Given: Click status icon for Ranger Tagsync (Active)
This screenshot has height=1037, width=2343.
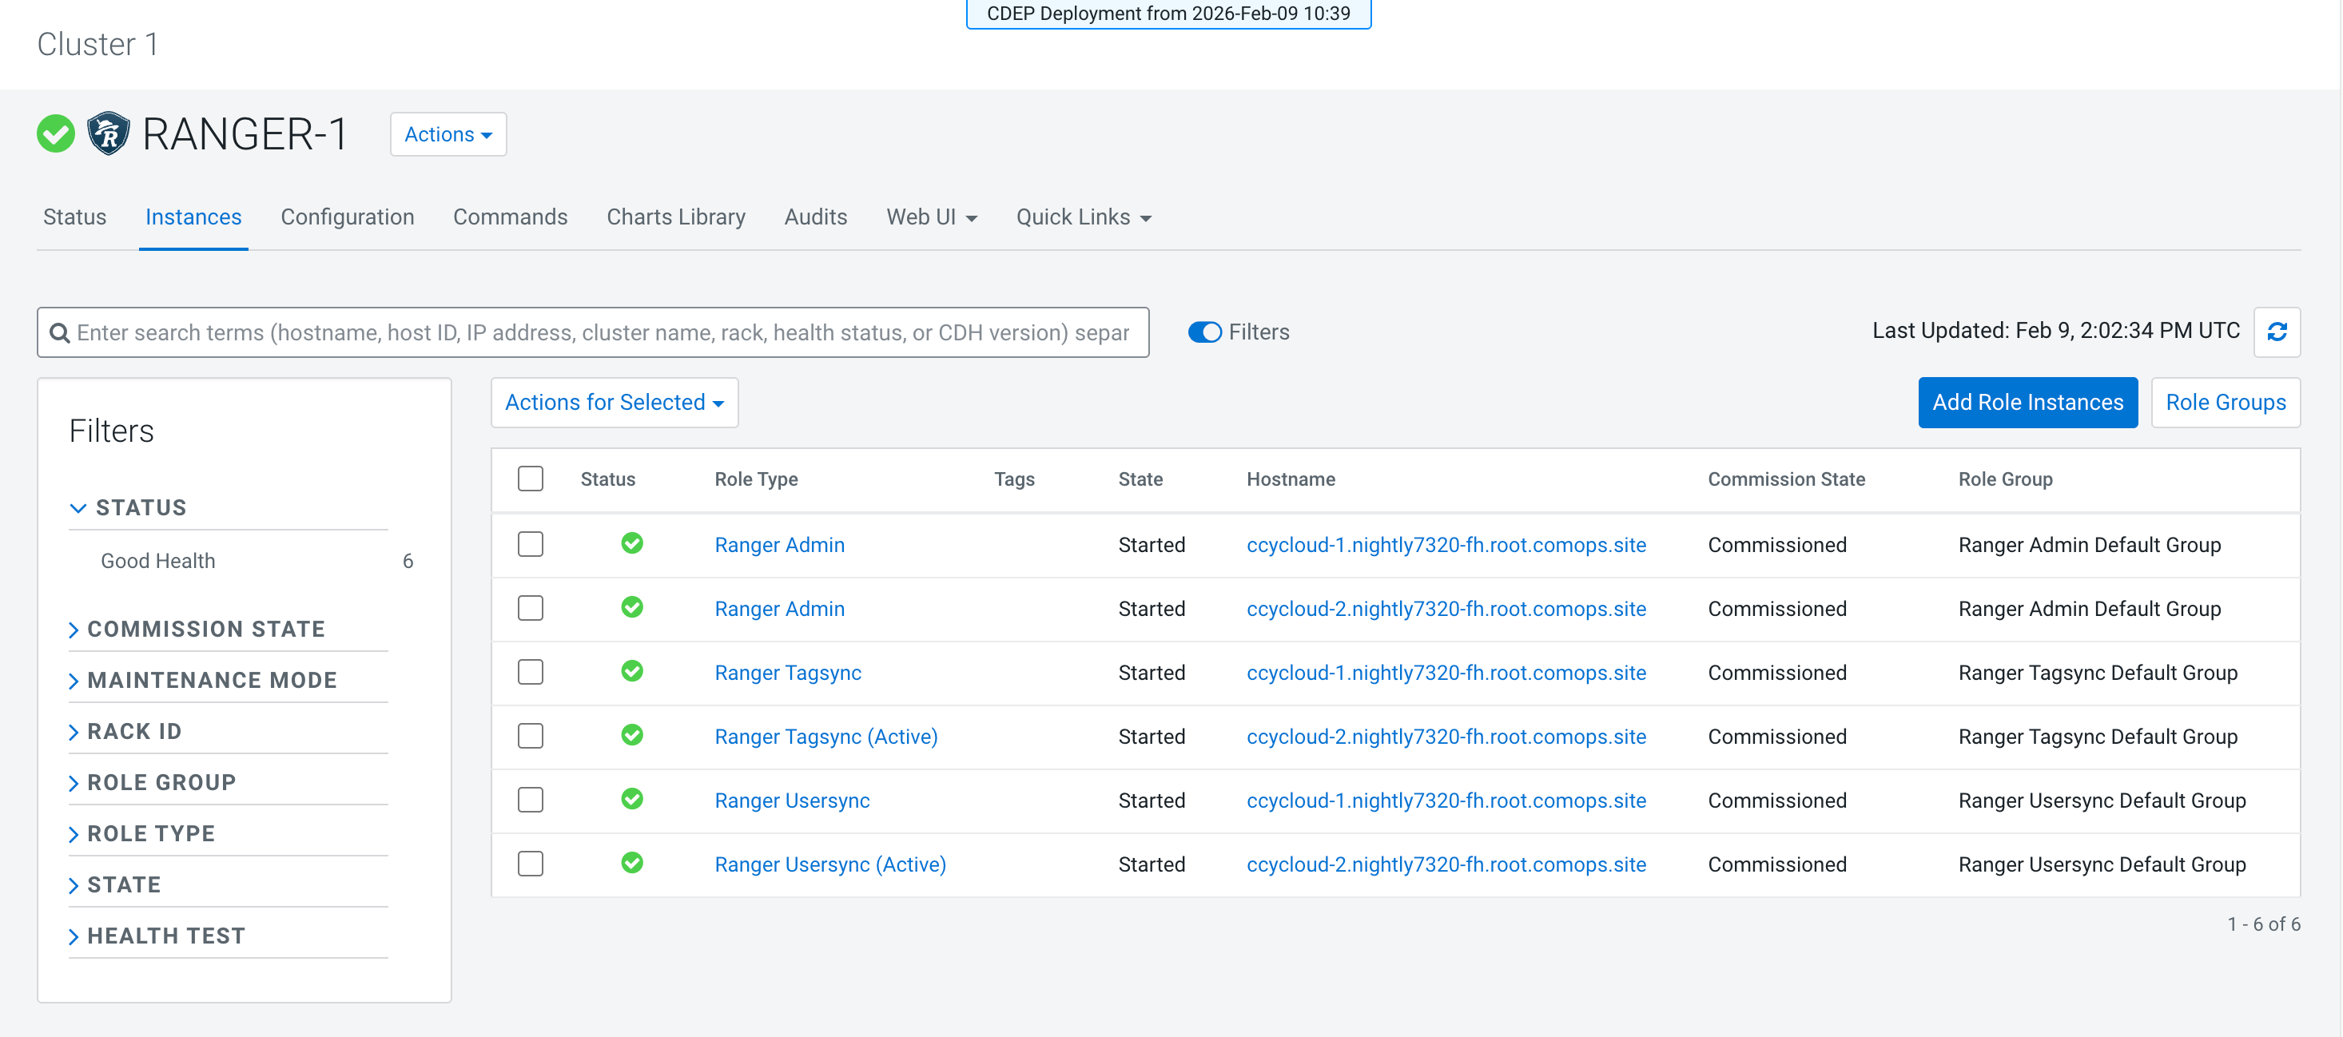Looking at the screenshot, I should point(631,735).
